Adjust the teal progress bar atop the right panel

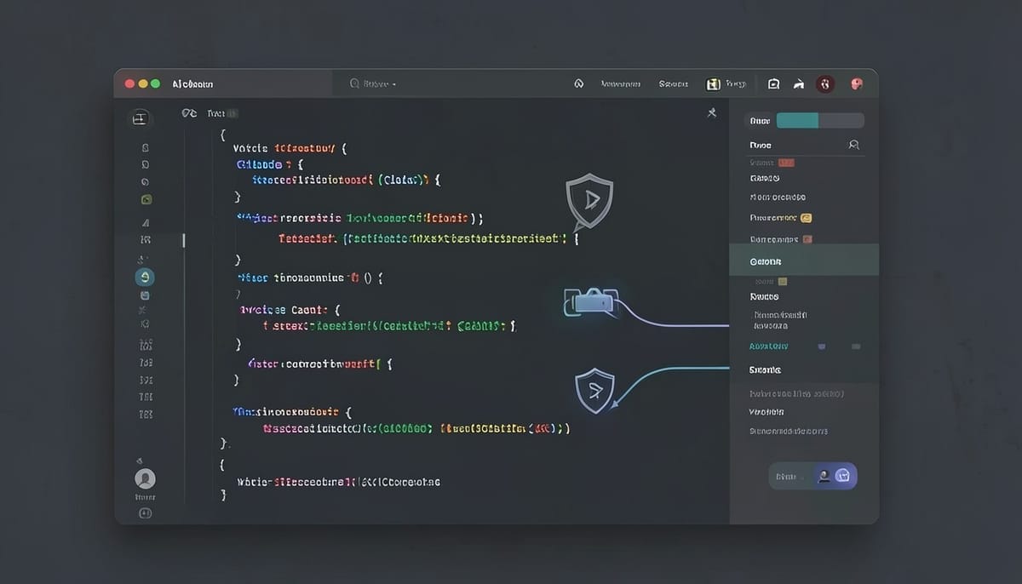820,121
